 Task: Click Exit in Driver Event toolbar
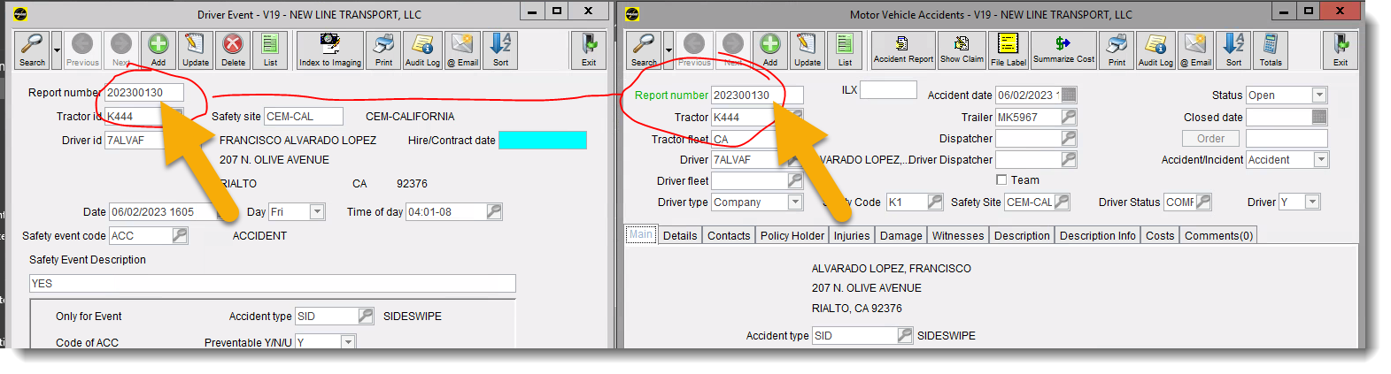click(x=589, y=50)
